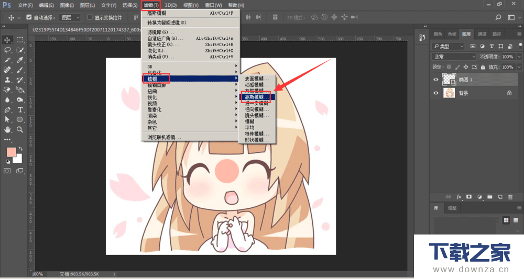Open the Layers panel options menu
This screenshot has height=279, width=524.
tap(519, 34)
